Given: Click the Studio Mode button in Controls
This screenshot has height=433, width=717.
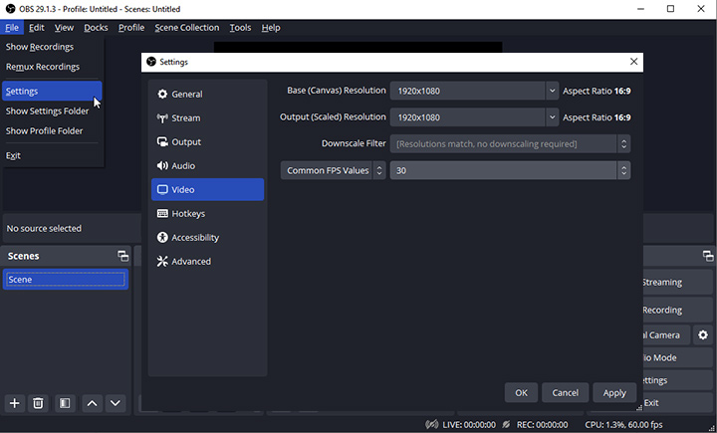Looking at the screenshot, I should [678, 357].
